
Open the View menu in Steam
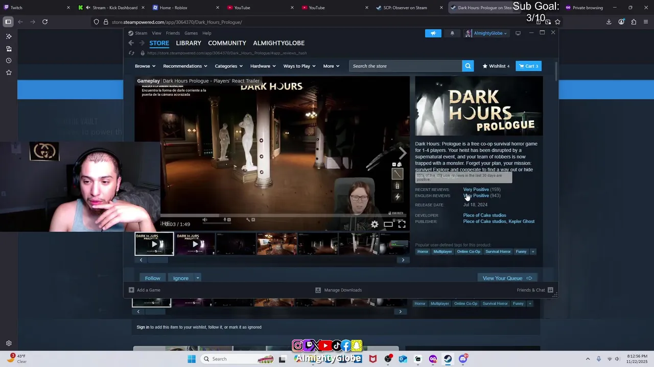click(156, 33)
